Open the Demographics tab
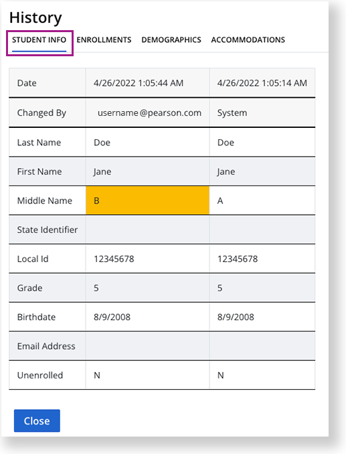 [x=171, y=40]
